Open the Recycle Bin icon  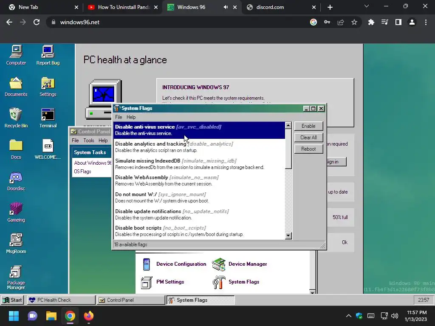tap(16, 118)
